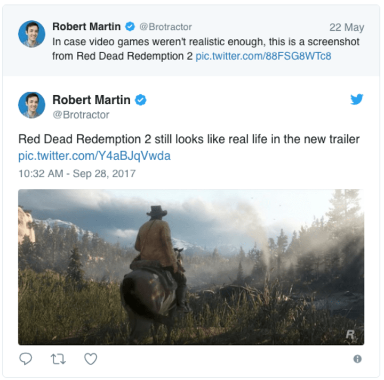Image resolution: width=384 pixels, height=380 pixels.
Task: Open the @Brotractor handle under the large name
Action: coord(81,114)
